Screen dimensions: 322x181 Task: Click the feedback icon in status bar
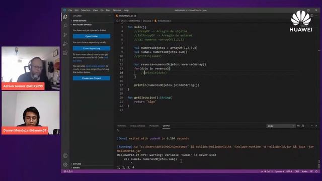click(x=311, y=171)
